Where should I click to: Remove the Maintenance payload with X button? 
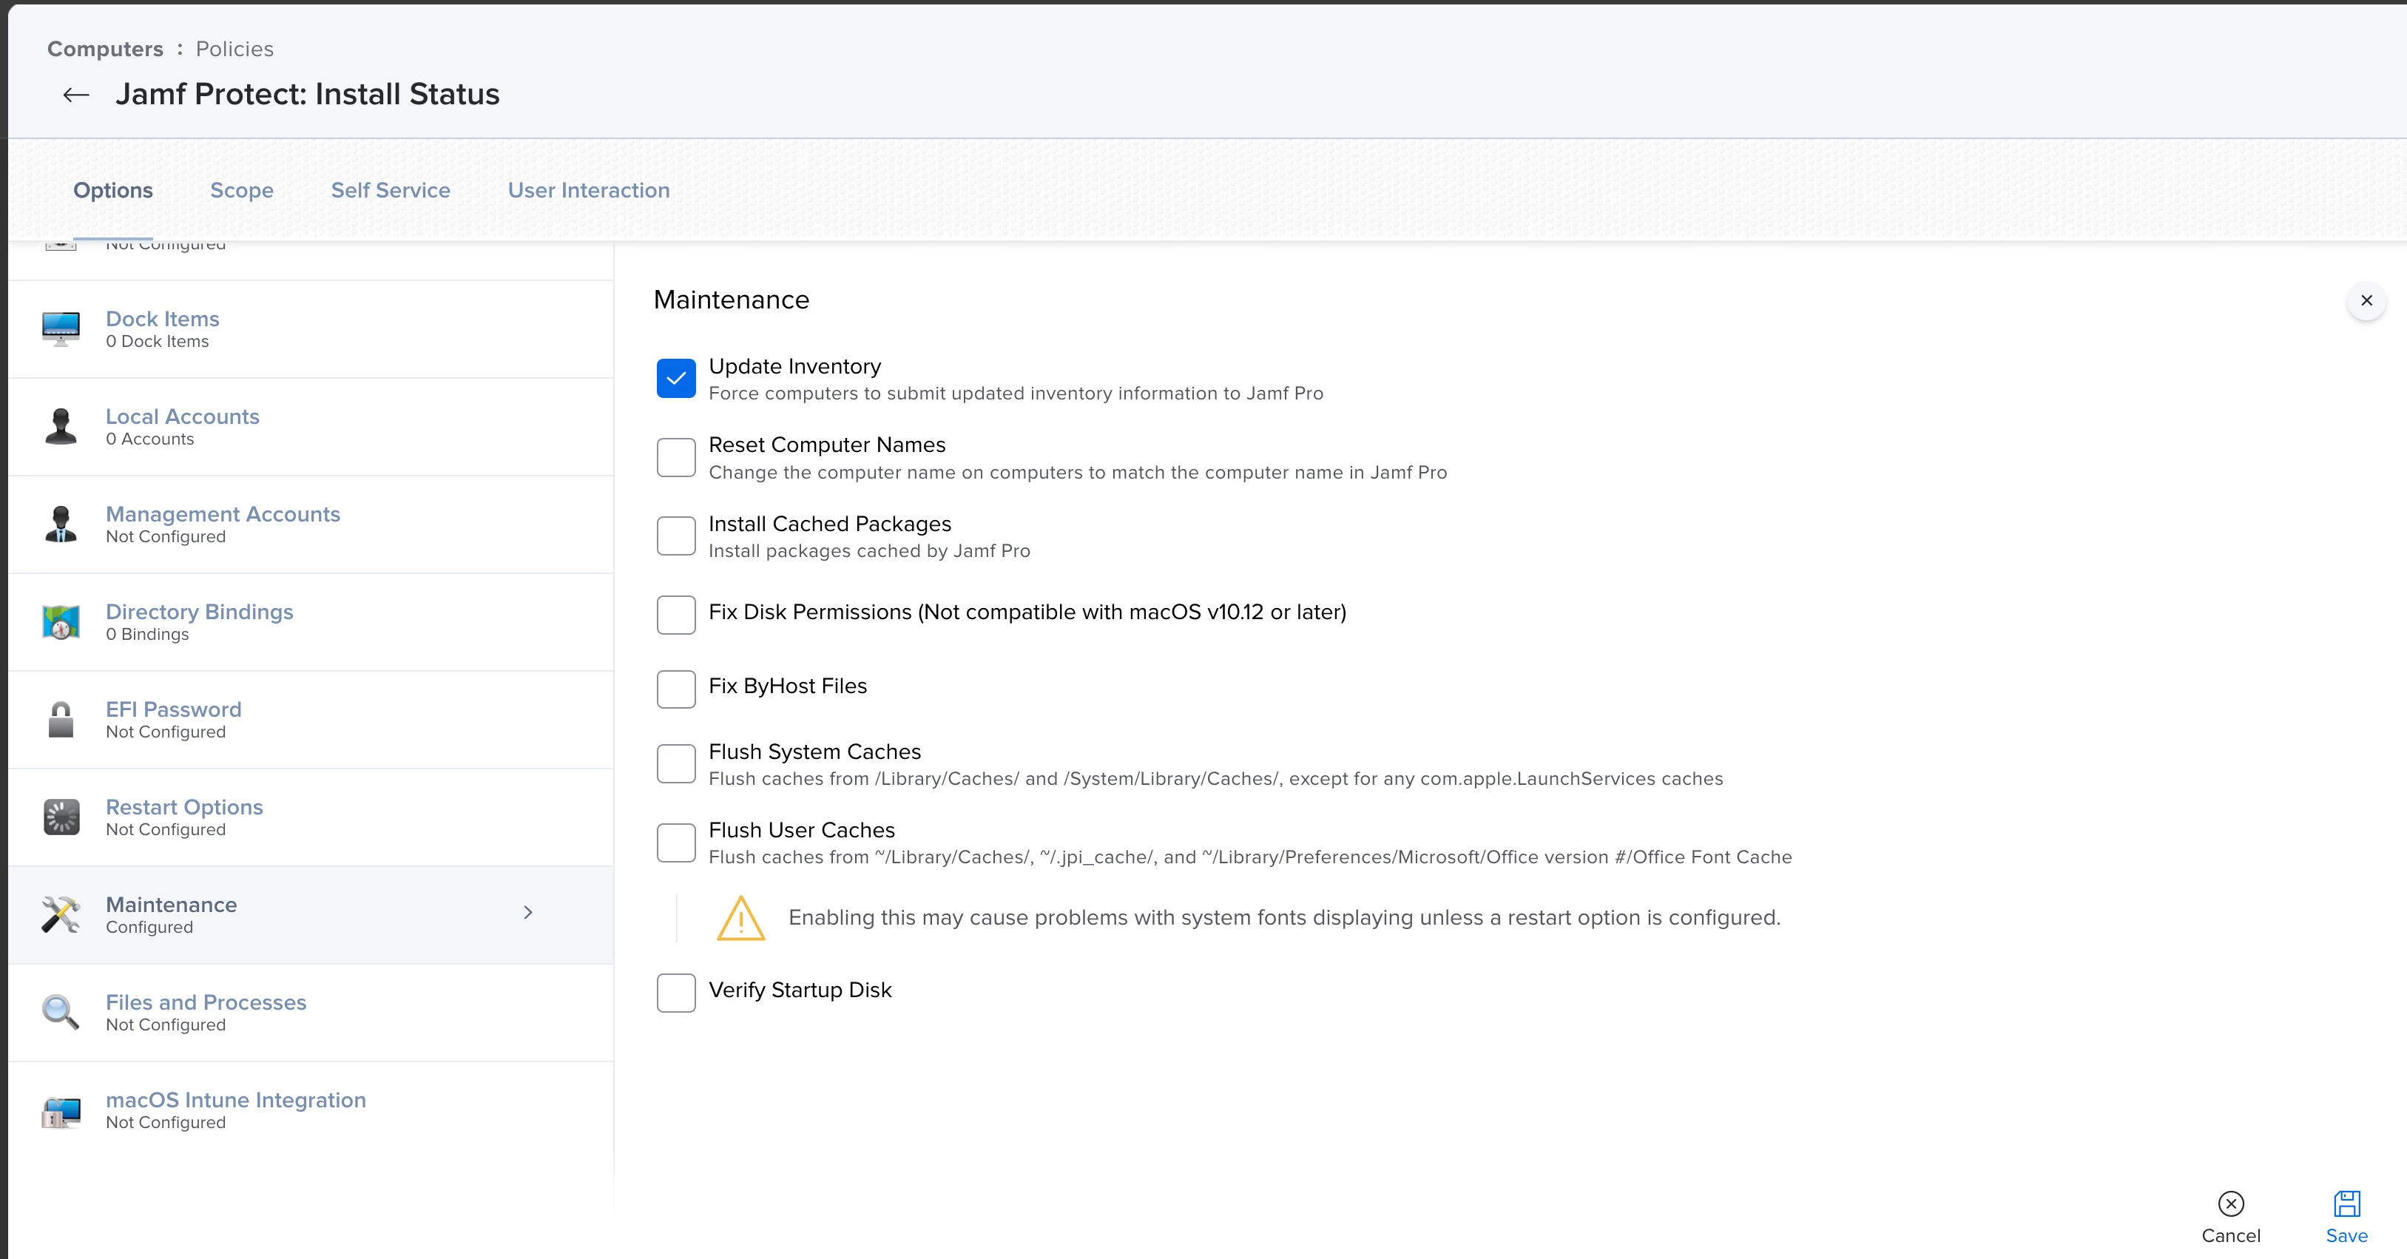(x=2367, y=301)
